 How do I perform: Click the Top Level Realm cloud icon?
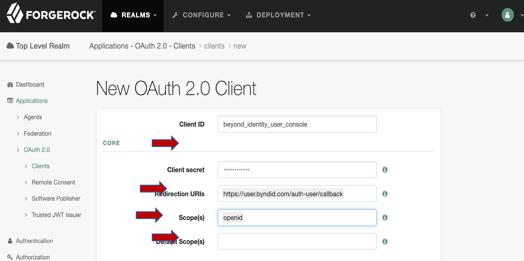click(x=10, y=46)
